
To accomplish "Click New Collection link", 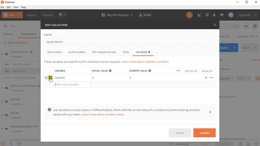I will pyautogui.click(x=15, y=43).
